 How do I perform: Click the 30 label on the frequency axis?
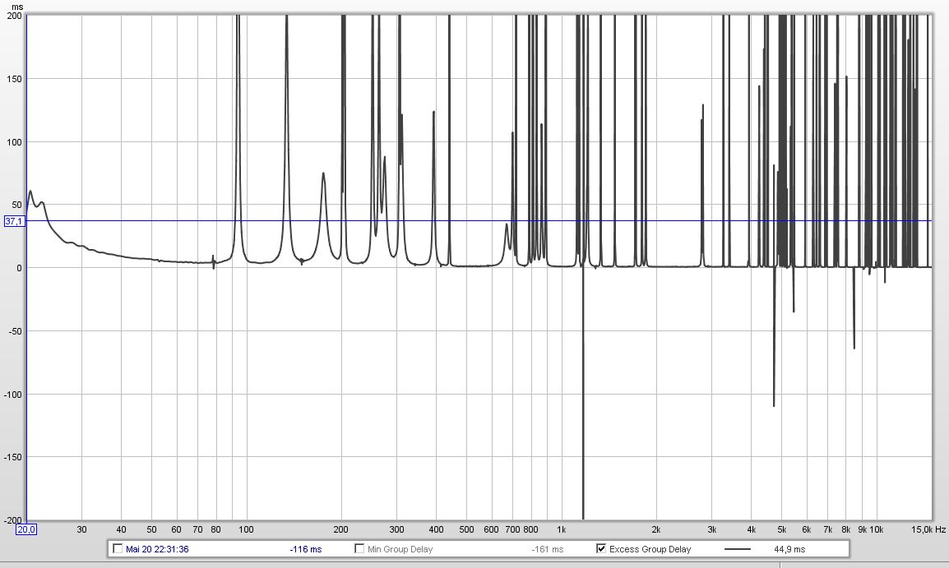click(x=81, y=529)
